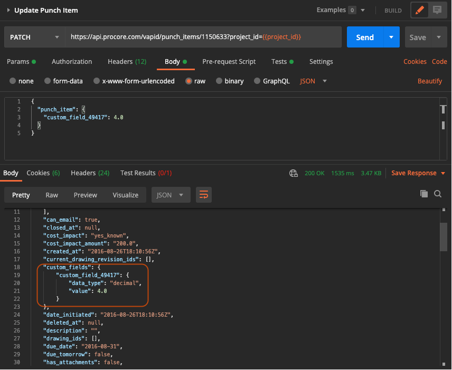This screenshot has width=452, height=370.
Task: Click the BUILD mode button
Action: (x=393, y=11)
